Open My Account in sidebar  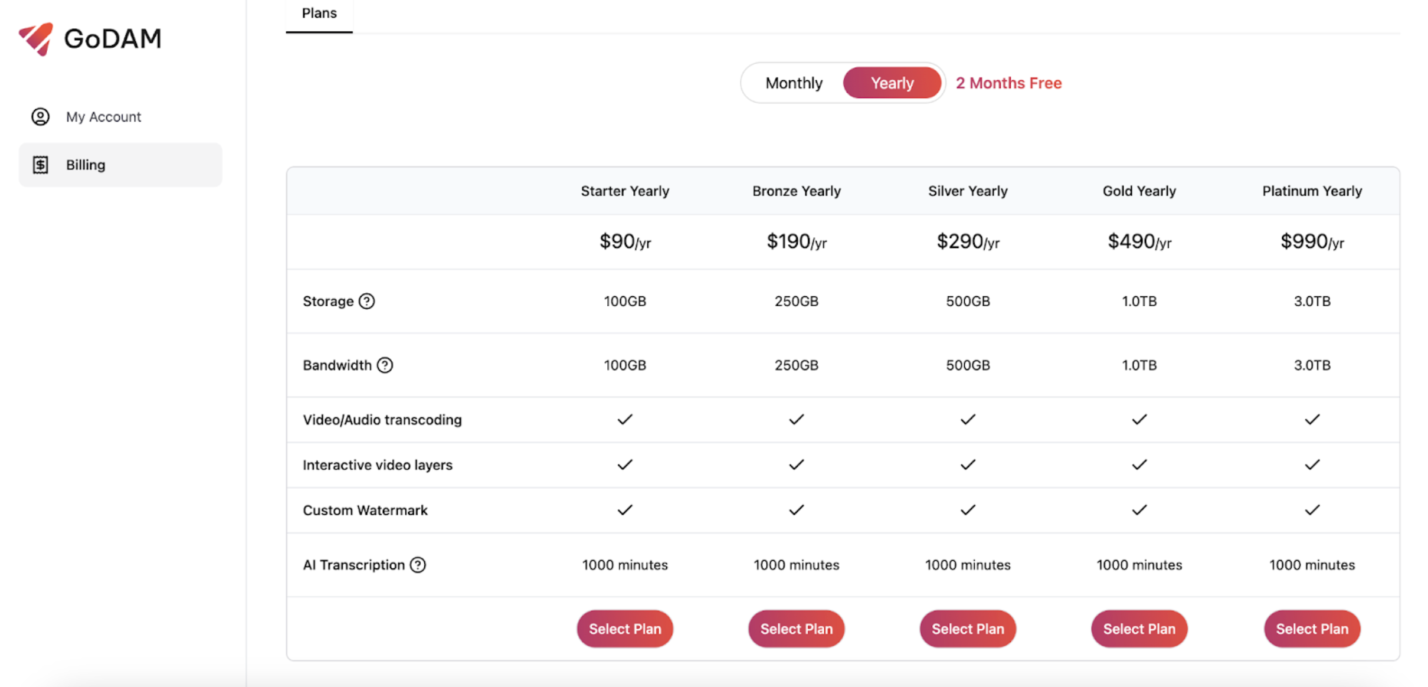coord(103,117)
